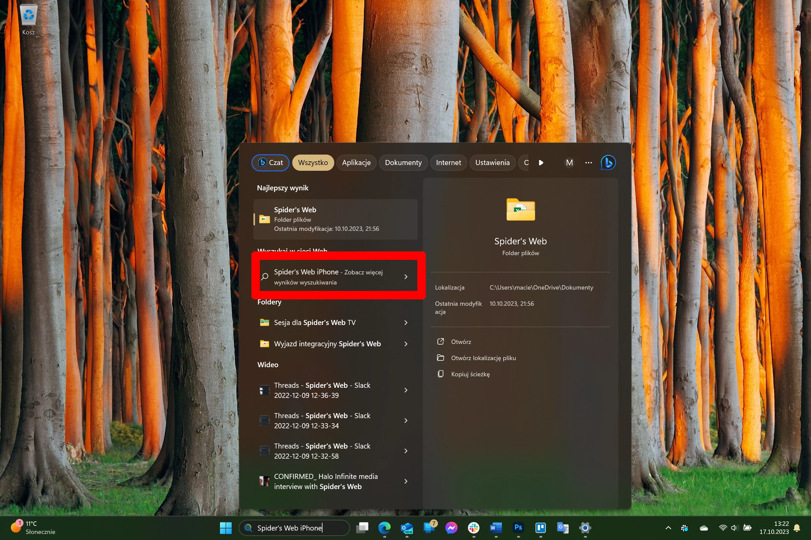Open the M account avatar

tap(569, 163)
